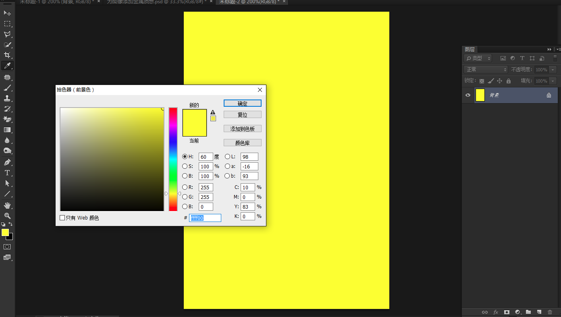Select the Gradient tool

(7, 130)
